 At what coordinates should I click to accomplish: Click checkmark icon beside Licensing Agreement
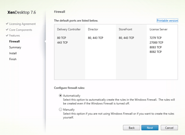7,24
